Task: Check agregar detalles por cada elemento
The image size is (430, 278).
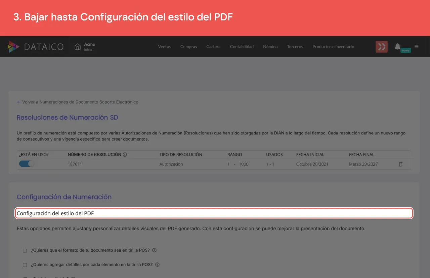Action: pos(25,265)
